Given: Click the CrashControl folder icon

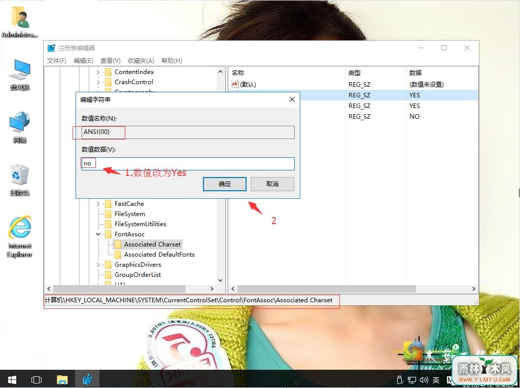Looking at the screenshot, I should point(108,82).
